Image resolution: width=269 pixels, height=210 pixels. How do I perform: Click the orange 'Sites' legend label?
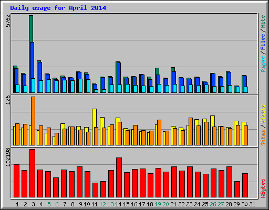tap(263, 138)
